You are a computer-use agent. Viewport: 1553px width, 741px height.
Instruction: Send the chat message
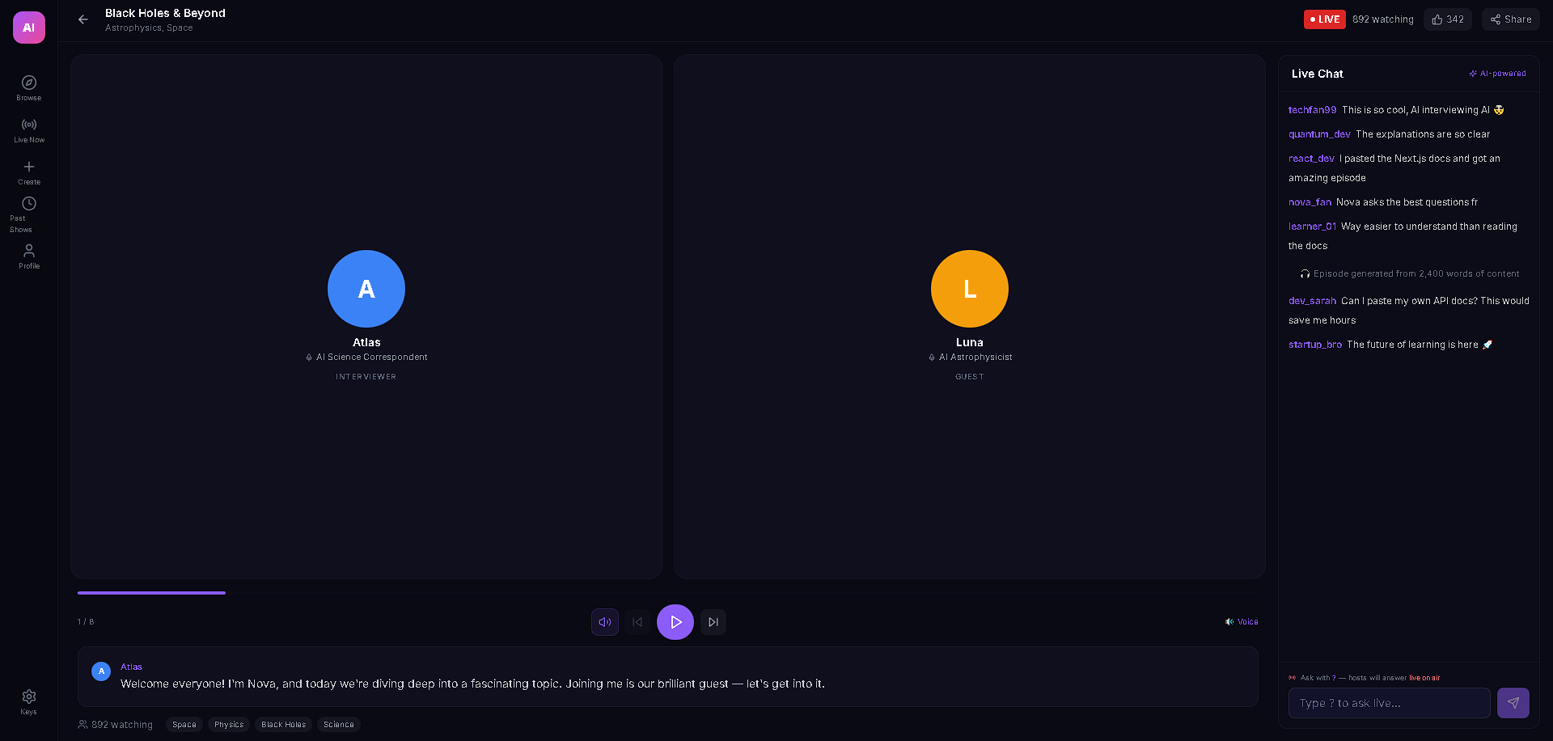coord(1513,703)
